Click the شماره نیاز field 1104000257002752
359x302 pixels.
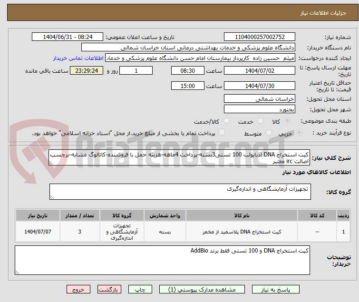(x=260, y=37)
